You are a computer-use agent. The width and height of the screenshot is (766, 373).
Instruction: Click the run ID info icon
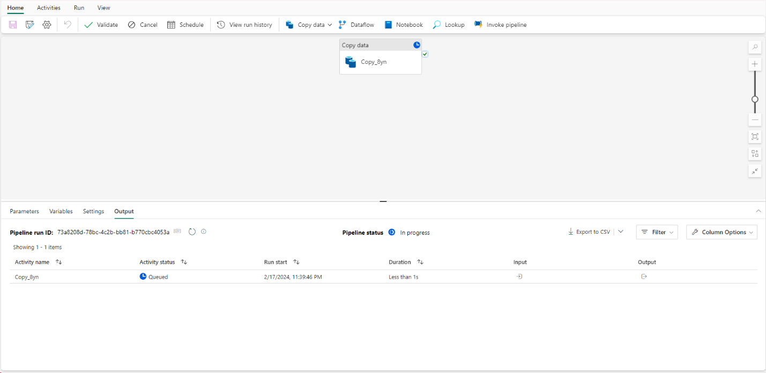coord(204,232)
